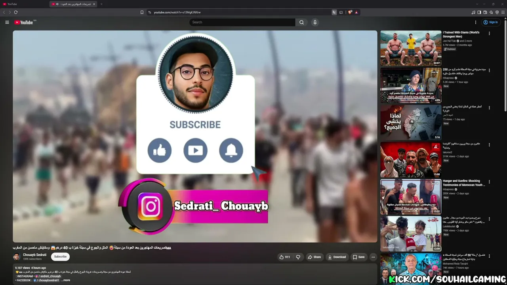Open 'I Trained With Giants' video thumbnail
The height and width of the screenshot is (285, 507).
[411, 48]
